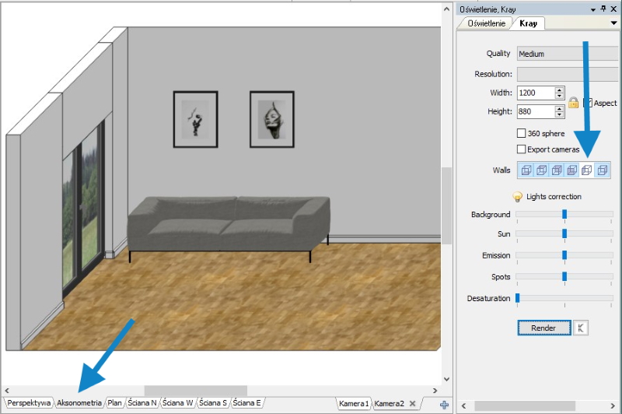This screenshot has width=622, height=414.
Task: Switch to the Oświetlenie tab
Action: [x=486, y=23]
